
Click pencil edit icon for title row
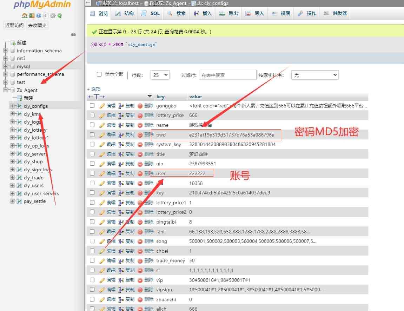click(x=102, y=154)
